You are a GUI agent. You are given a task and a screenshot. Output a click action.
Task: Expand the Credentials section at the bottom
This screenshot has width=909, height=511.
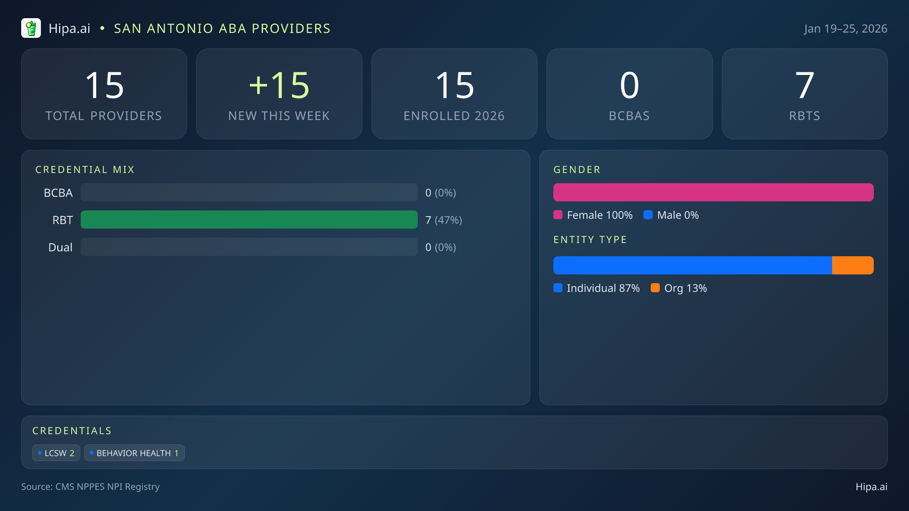coord(72,430)
